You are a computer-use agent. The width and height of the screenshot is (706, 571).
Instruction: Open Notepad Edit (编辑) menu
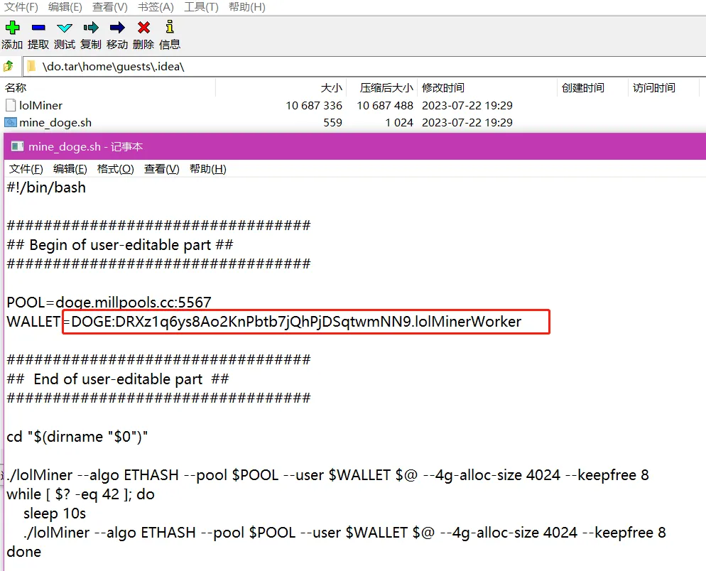(70, 169)
